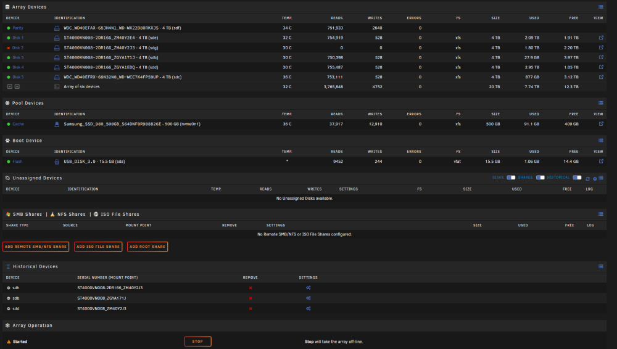The image size is (617, 349).
Task: Browse Disk 3 via its View icon
Action: pyautogui.click(x=601, y=57)
